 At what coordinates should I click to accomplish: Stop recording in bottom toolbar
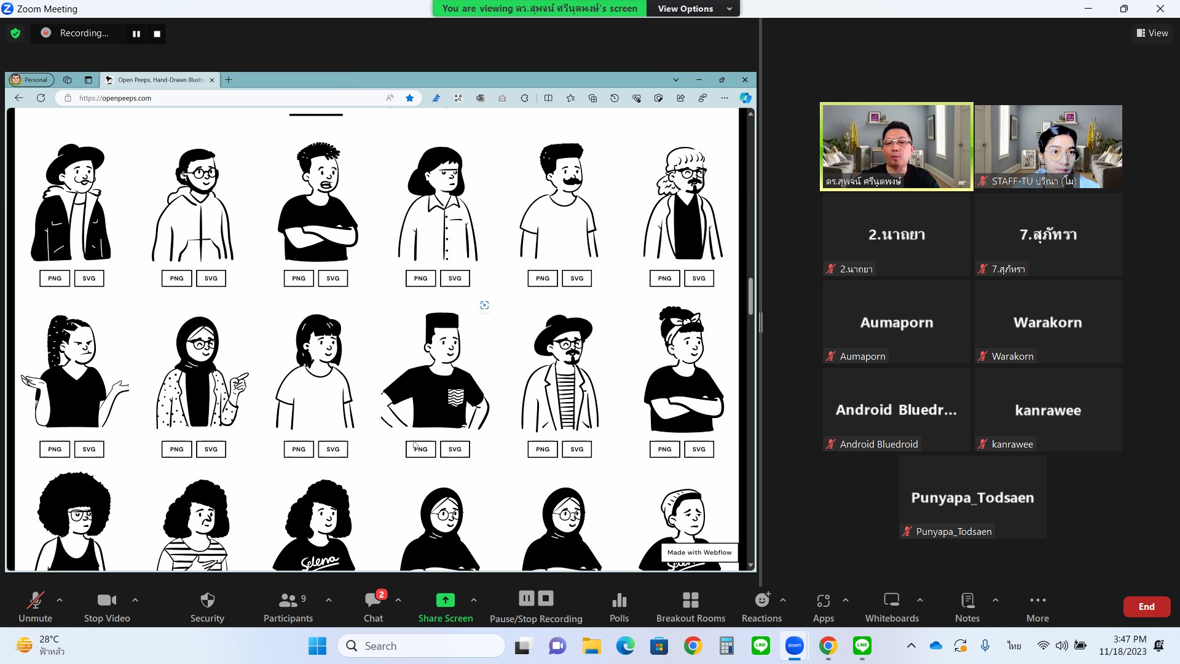pos(546,598)
